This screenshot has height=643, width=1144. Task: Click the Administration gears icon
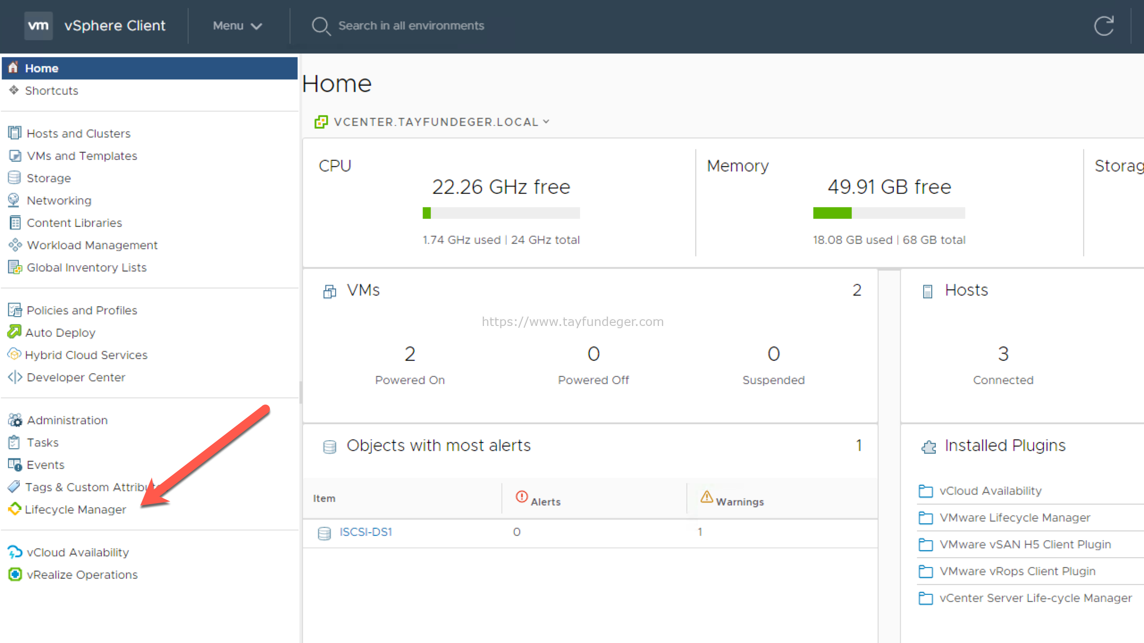coord(15,420)
